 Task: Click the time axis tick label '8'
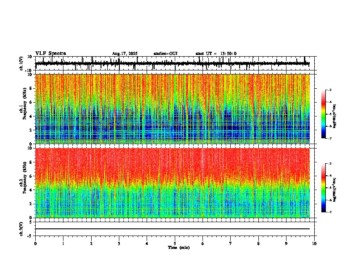coord(258,244)
